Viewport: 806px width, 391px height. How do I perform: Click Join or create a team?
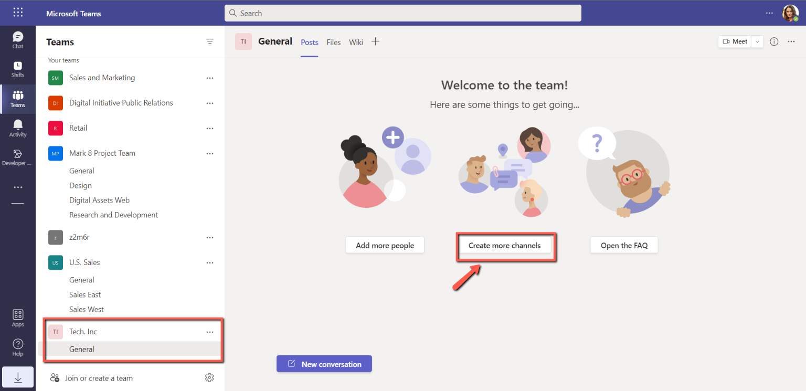[x=91, y=378]
